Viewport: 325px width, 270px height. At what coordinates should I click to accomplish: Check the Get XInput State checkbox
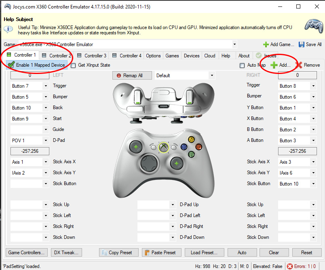tap(73, 65)
